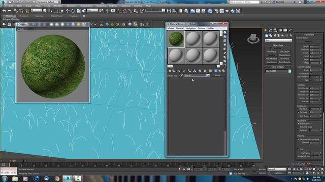This screenshot has width=325, height=182.
Task: Open the reference coordinate system dropdown
Action: 92,10
